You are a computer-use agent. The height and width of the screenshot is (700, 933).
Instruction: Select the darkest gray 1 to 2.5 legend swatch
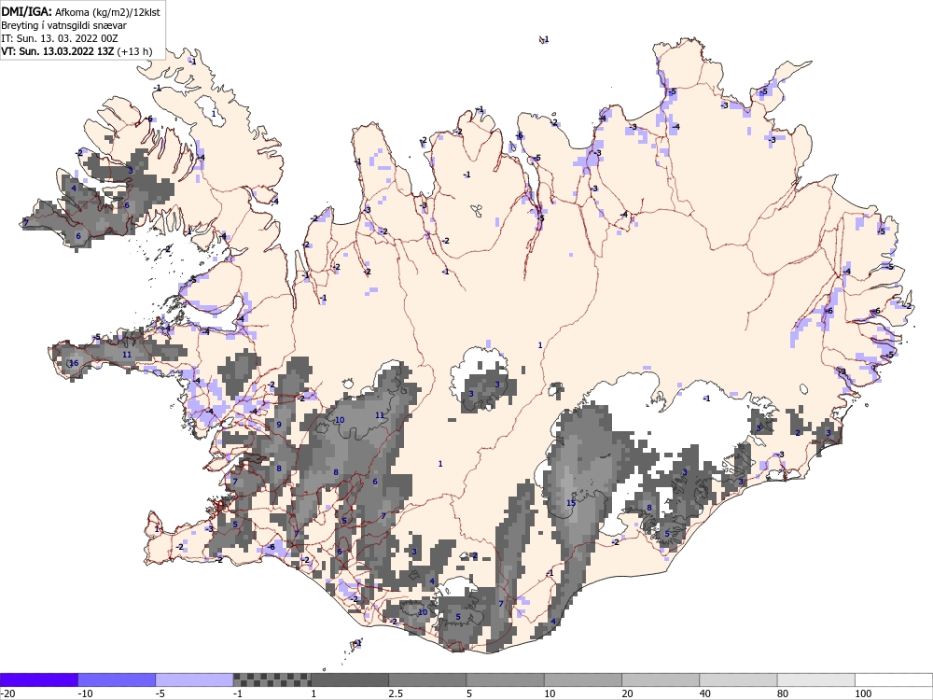click(x=350, y=679)
